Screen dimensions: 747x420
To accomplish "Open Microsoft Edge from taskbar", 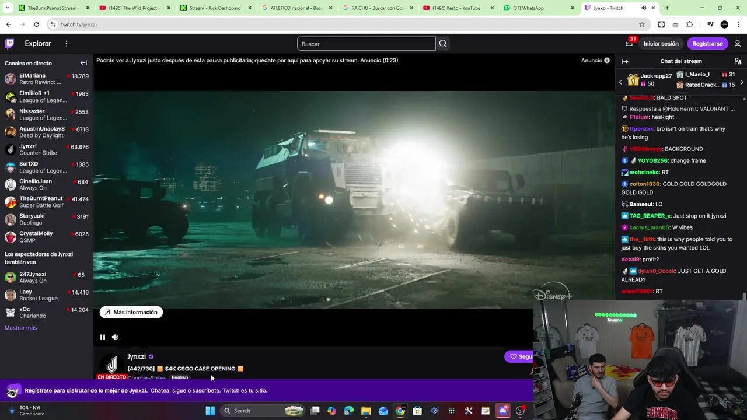I will (349, 411).
